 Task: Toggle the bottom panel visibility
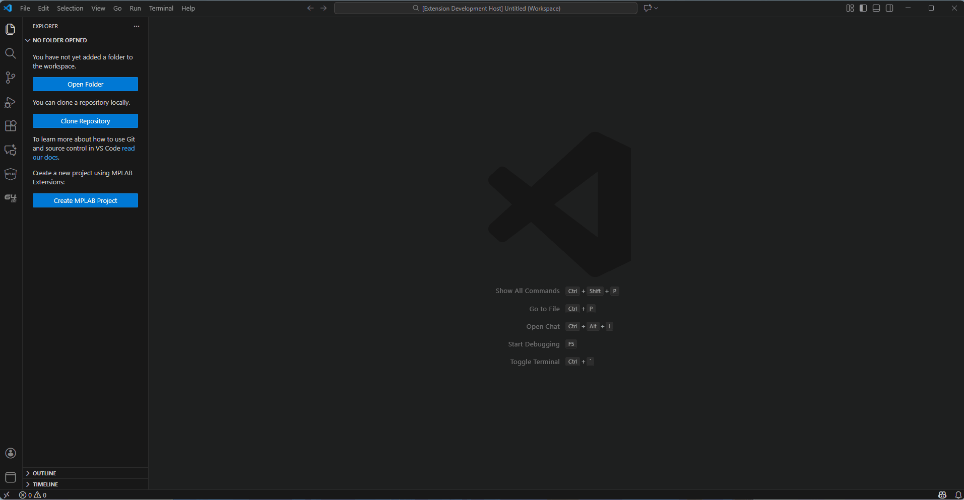click(x=876, y=8)
